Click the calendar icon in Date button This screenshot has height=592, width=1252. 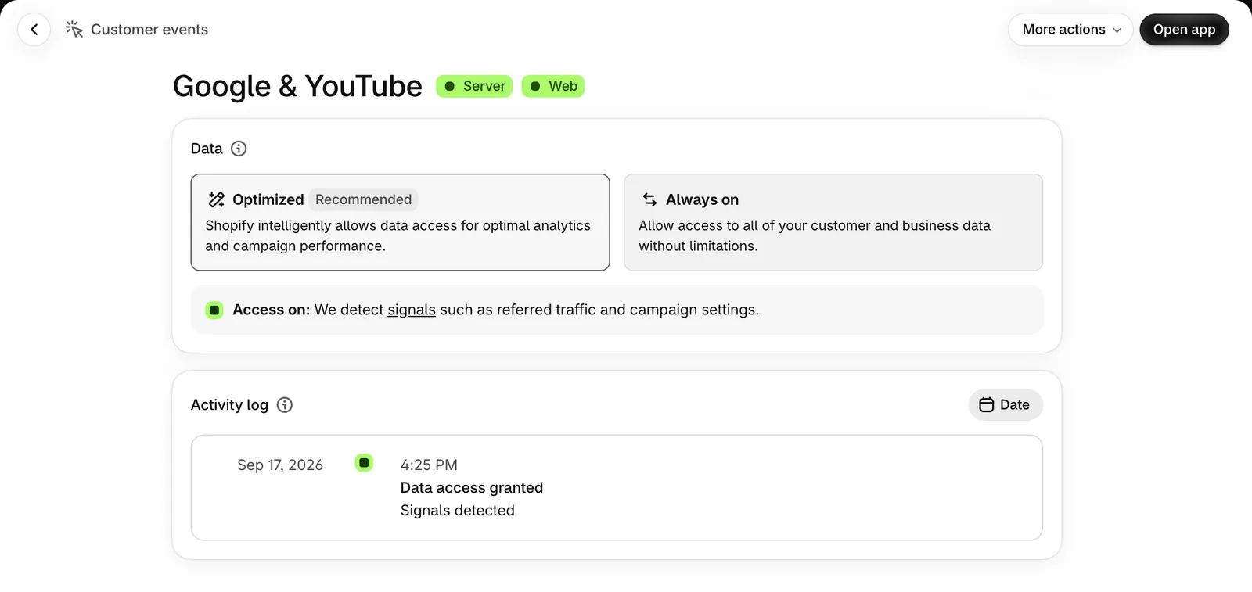[x=987, y=405]
